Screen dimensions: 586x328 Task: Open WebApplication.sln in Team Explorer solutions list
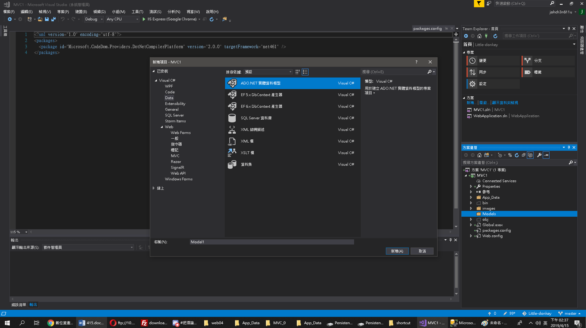coord(490,116)
